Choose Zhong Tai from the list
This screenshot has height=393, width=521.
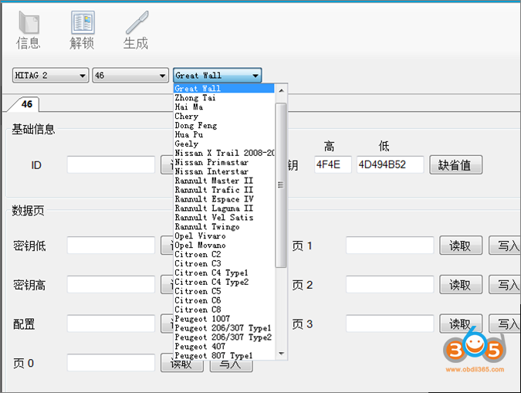point(224,98)
